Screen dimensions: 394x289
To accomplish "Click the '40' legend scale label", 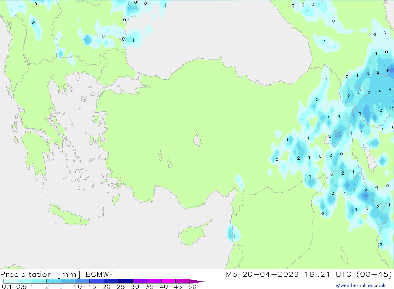I will click(164, 287).
